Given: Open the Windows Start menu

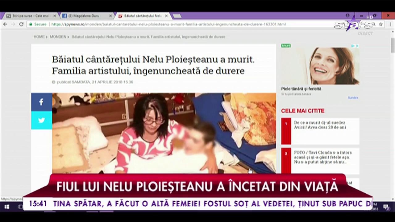Looking at the screenshot, I should 6,207.
